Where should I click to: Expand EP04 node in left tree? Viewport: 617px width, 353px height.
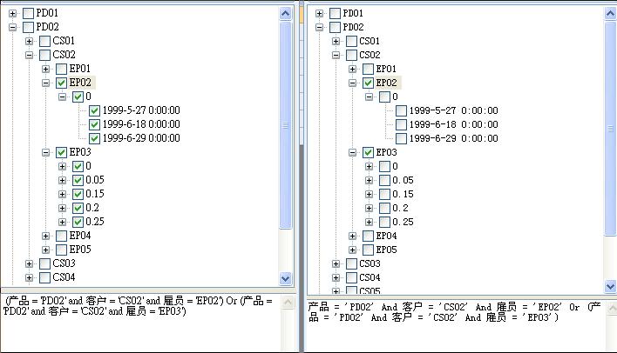point(45,236)
